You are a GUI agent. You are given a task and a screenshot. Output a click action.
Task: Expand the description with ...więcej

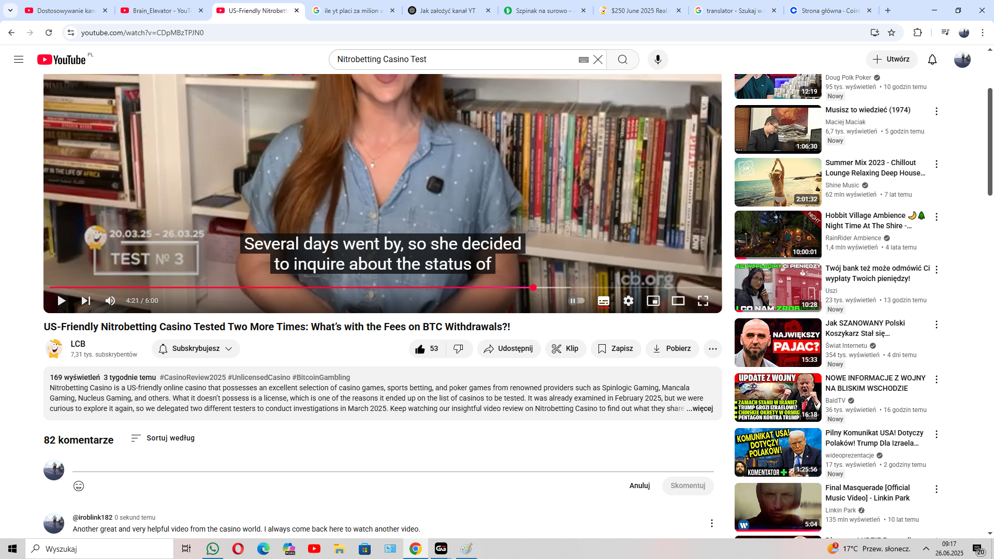(699, 408)
